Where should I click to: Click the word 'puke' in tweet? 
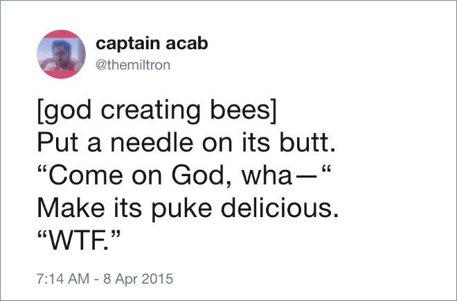(x=181, y=209)
